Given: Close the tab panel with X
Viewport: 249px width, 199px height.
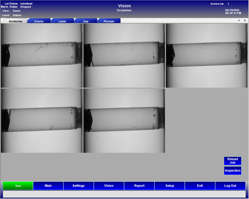Looking at the screenshot, I should pos(245,20).
